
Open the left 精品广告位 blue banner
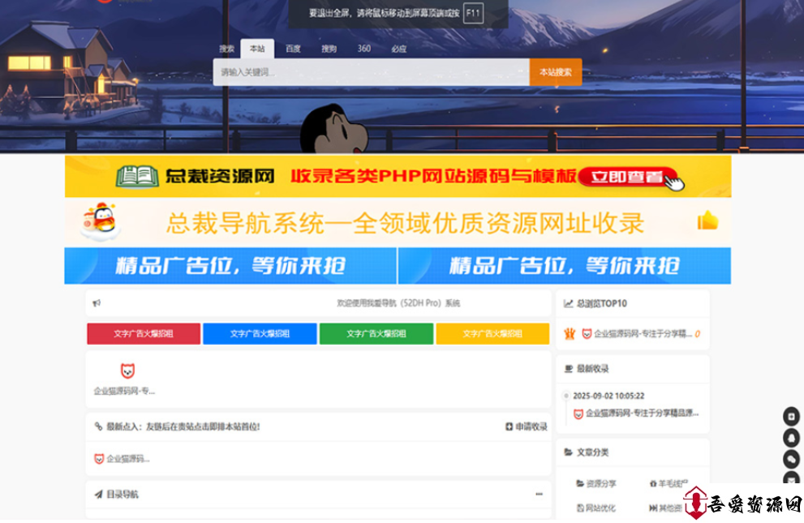[x=230, y=266]
